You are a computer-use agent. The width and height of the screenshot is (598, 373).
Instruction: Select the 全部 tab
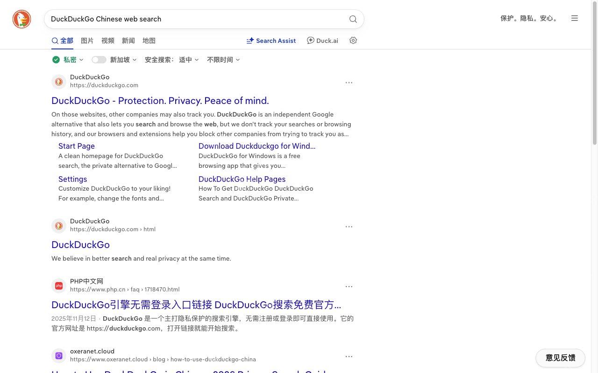[x=63, y=41]
